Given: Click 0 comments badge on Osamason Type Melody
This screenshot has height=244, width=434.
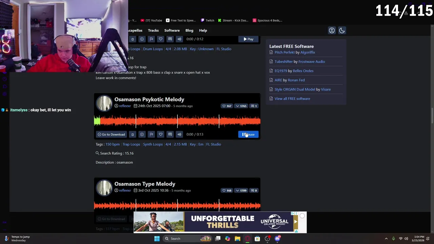Looking at the screenshot, I should tap(254, 190).
